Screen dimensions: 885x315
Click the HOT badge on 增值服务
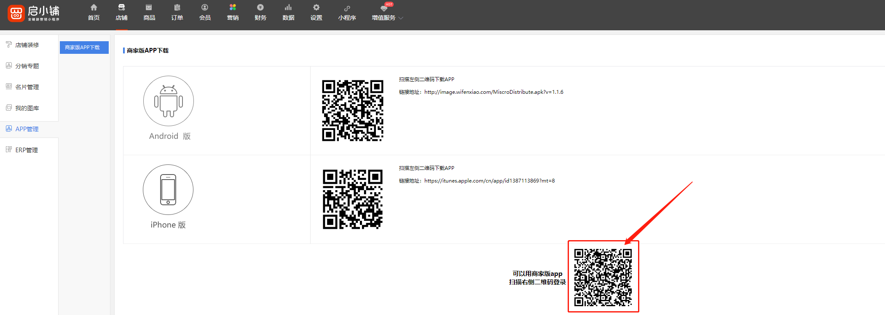click(x=389, y=4)
